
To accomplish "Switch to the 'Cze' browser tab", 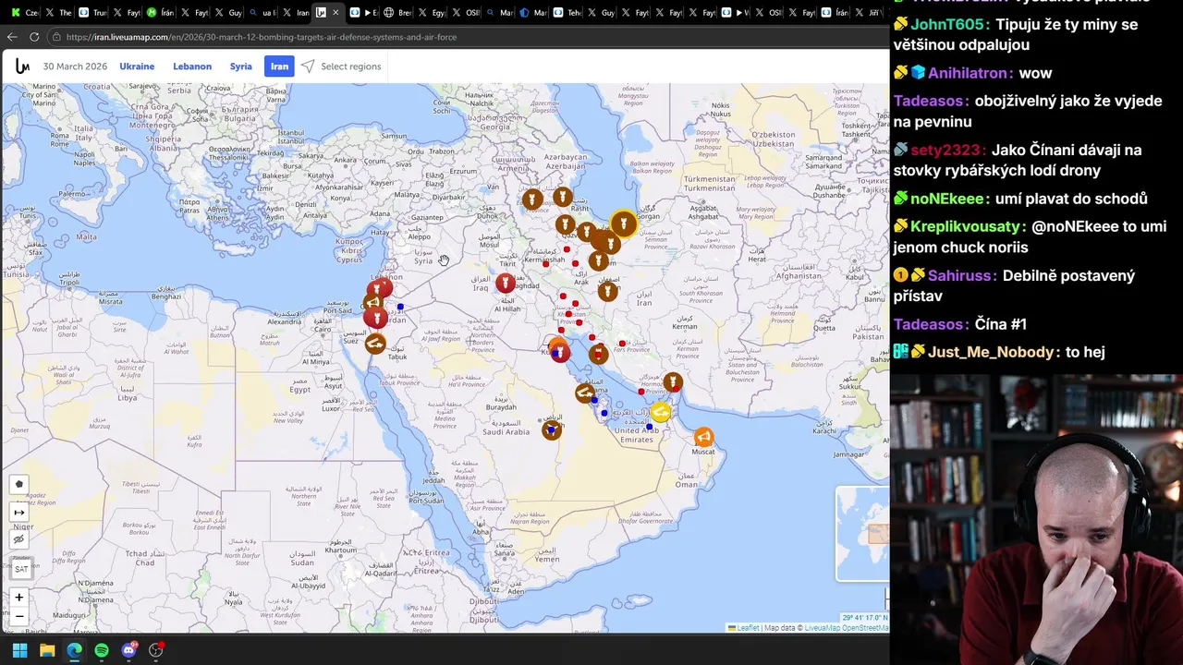I will 25,13.
